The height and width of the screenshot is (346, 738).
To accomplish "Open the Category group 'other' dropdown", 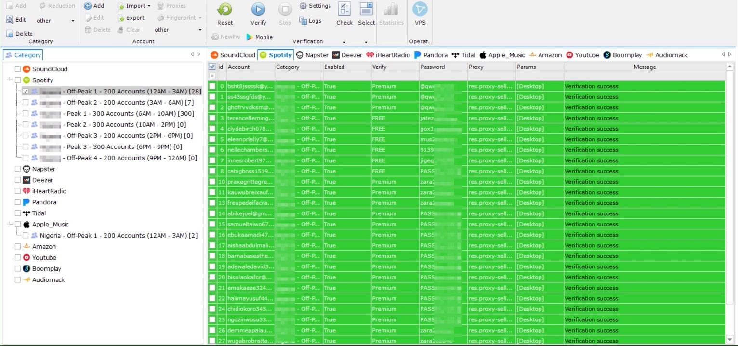I will 73,21.
